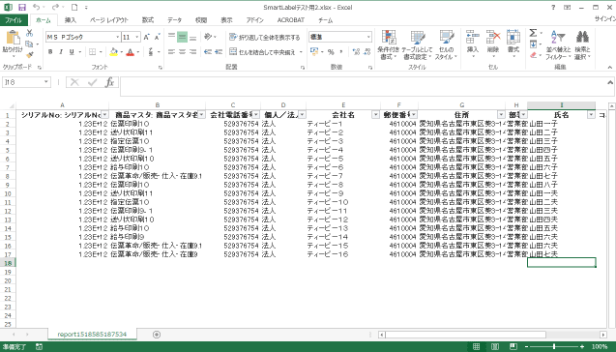Click the Insert Function fx icon

[109, 82]
